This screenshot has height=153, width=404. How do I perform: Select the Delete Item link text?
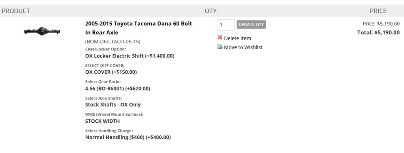[237, 38]
